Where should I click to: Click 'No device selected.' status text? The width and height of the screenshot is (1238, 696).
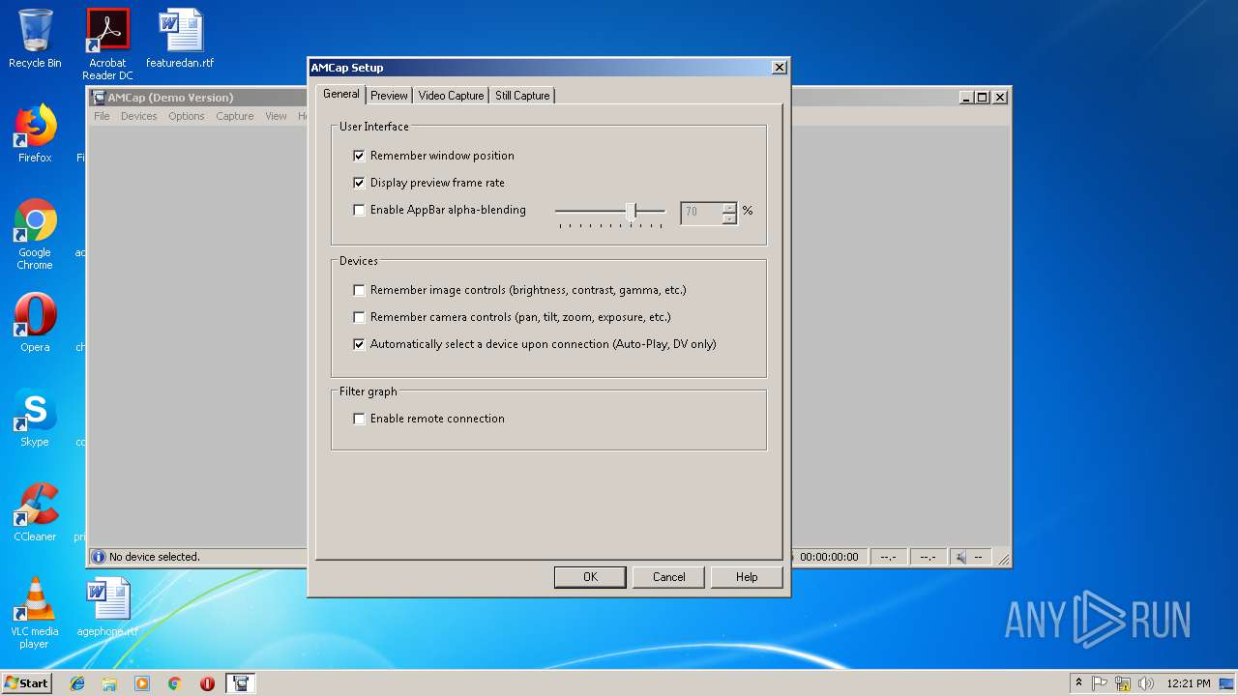point(155,557)
